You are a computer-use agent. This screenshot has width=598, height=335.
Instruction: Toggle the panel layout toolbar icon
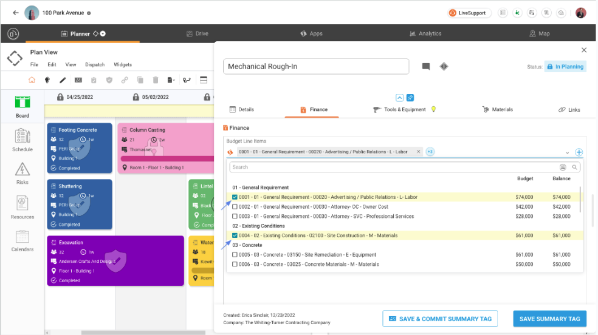click(204, 80)
